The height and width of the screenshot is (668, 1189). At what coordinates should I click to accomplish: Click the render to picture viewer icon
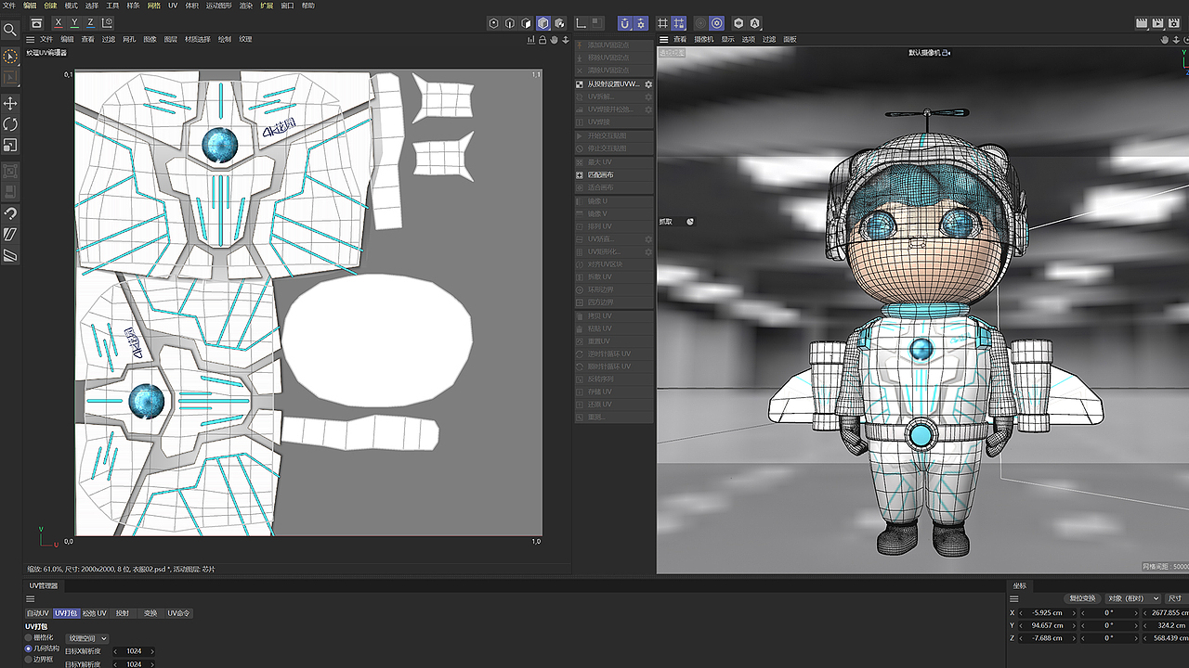tap(1158, 23)
